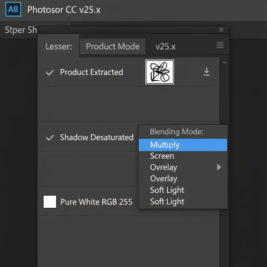Toggle the Product Extracted checkmark
Image resolution: width=267 pixels, height=267 pixels.
coord(50,72)
